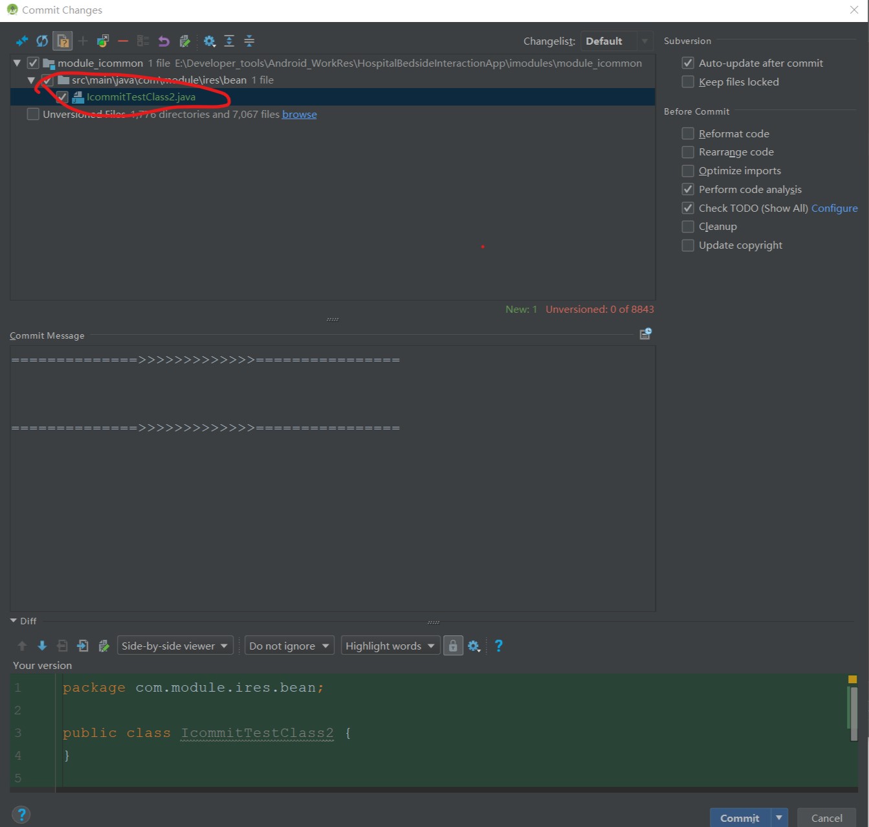
Task: Click the purple Revert arrow icon
Action: coord(164,41)
